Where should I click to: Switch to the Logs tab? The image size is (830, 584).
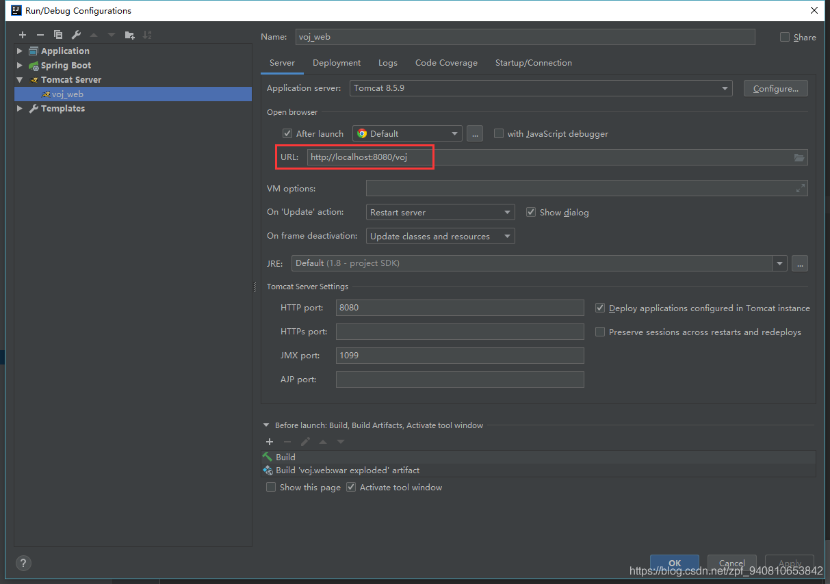click(388, 62)
